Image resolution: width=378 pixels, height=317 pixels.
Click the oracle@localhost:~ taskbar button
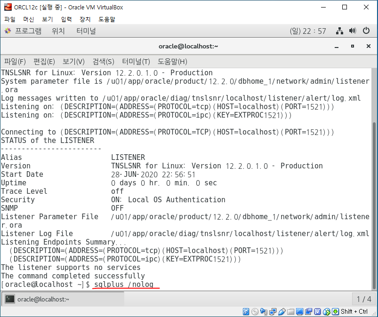coord(63,299)
